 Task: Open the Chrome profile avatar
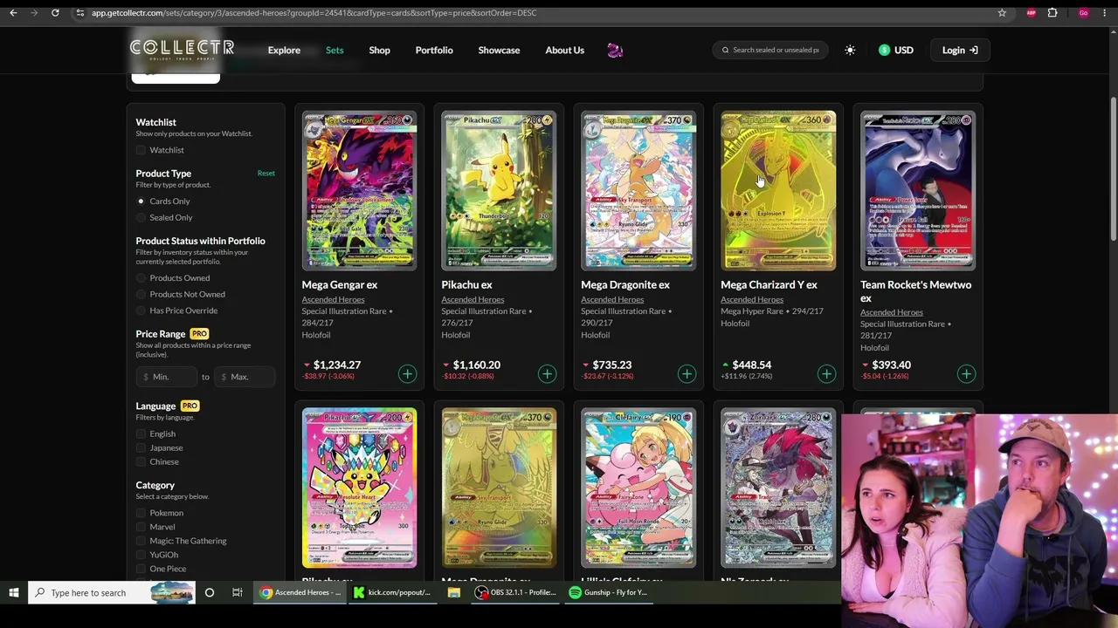point(1084,13)
